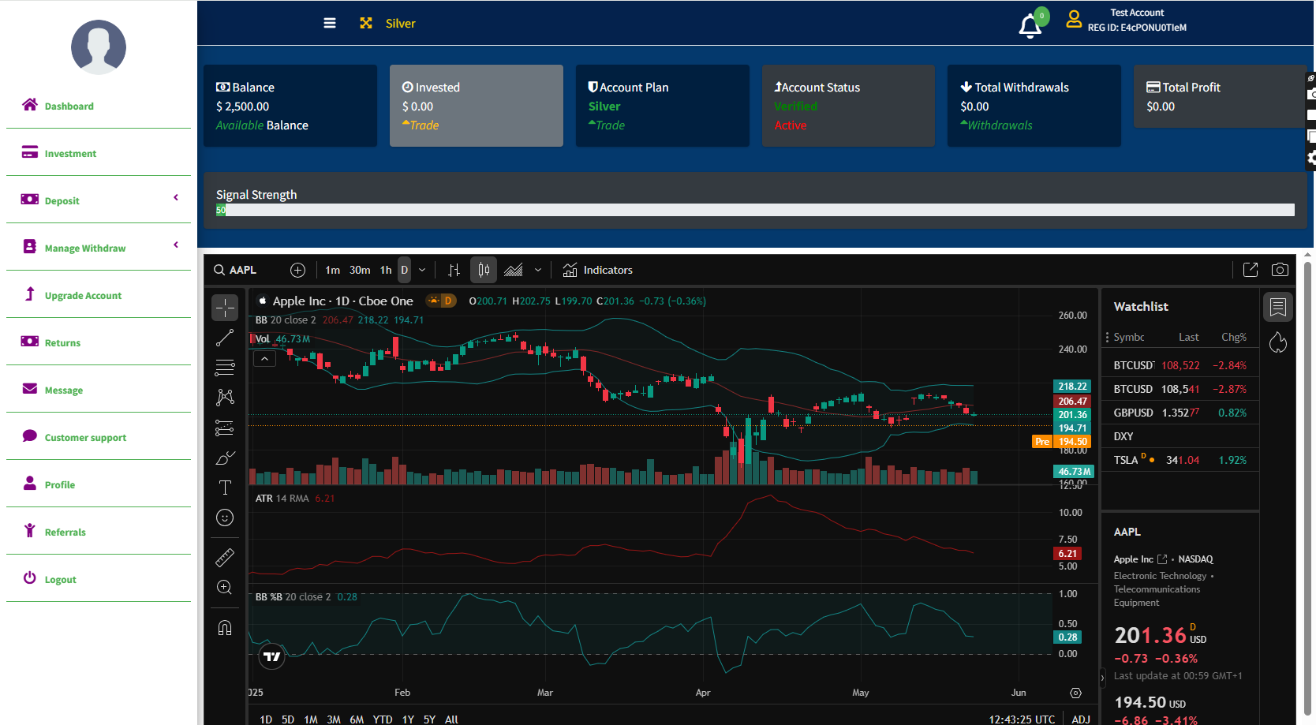Click the notification bell icon
Image resolution: width=1316 pixels, height=725 pixels.
pyautogui.click(x=1030, y=26)
